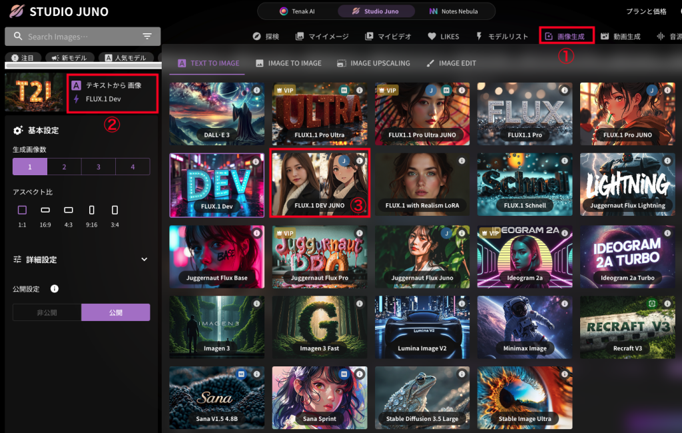
Task: Open info icon on FLUX1.1 Pro card
Action: coord(565,90)
